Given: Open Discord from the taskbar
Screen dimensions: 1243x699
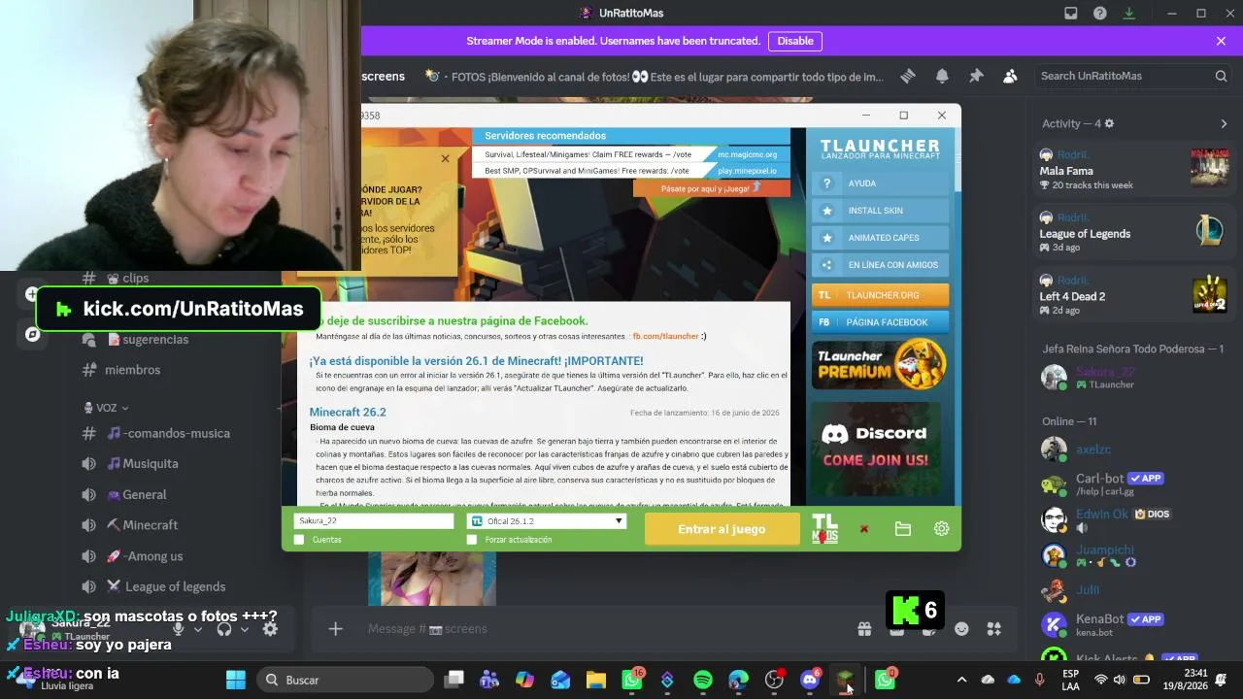Looking at the screenshot, I should pyautogui.click(x=810, y=680).
